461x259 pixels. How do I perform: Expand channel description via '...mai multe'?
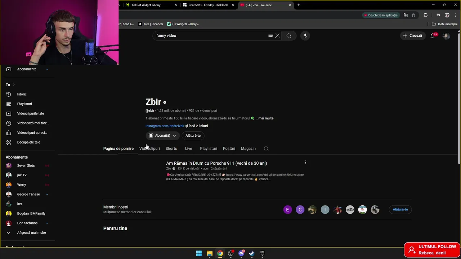(264, 118)
